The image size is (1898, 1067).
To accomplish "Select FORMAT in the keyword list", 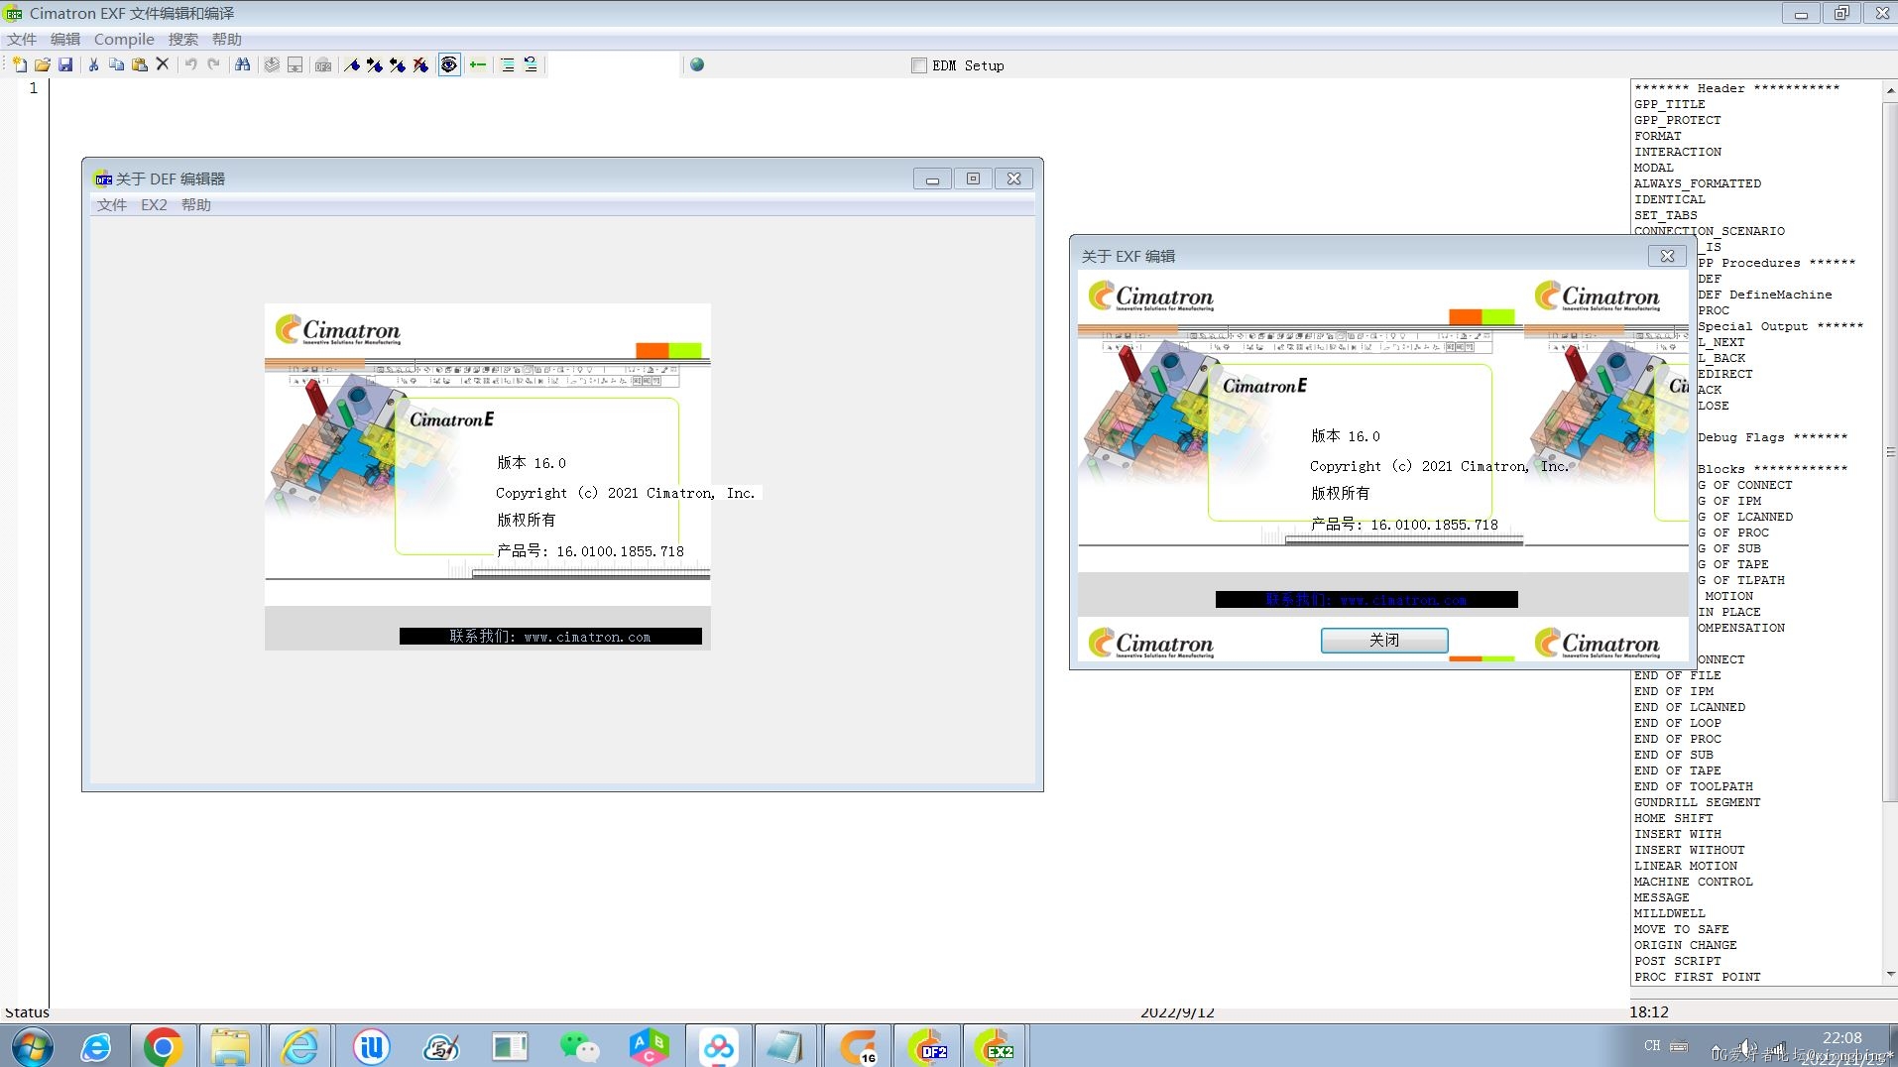I will pos(1658,136).
